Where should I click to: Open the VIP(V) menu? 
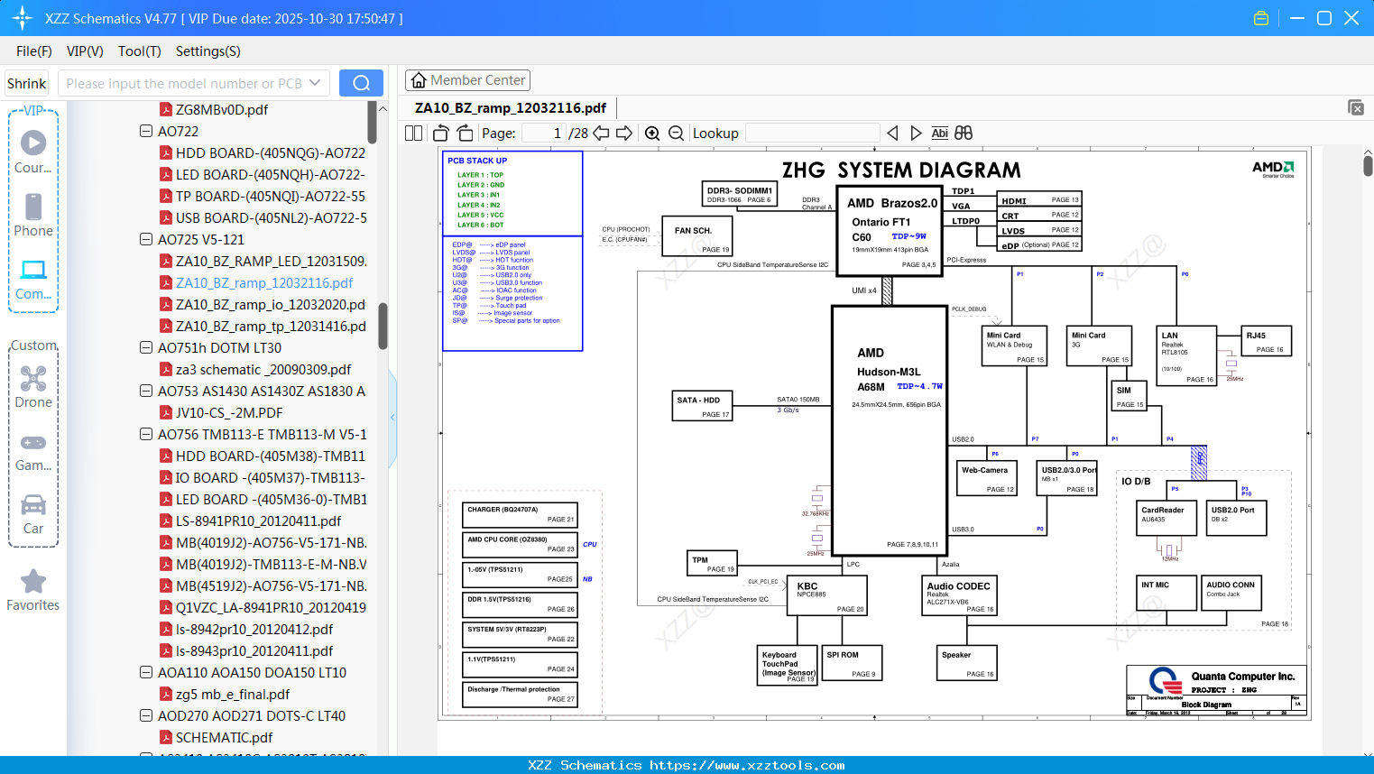coord(85,51)
